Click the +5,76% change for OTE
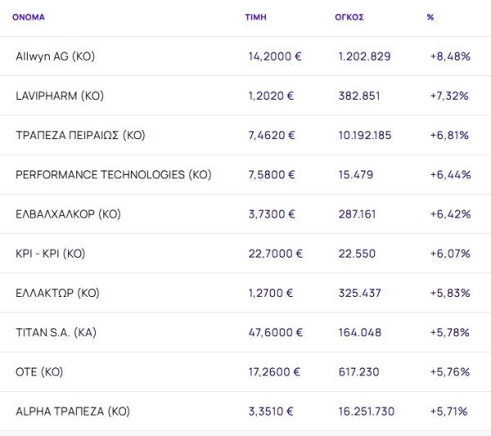This screenshot has width=491, height=436. 449,371
